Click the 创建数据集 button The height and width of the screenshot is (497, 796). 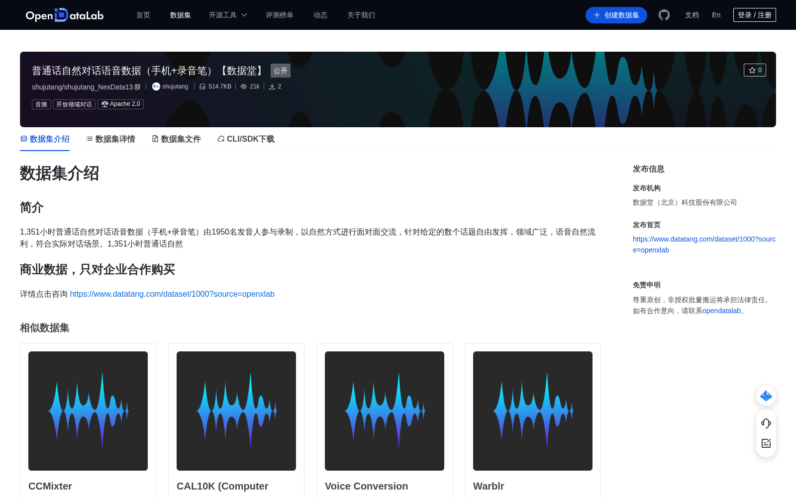(616, 15)
